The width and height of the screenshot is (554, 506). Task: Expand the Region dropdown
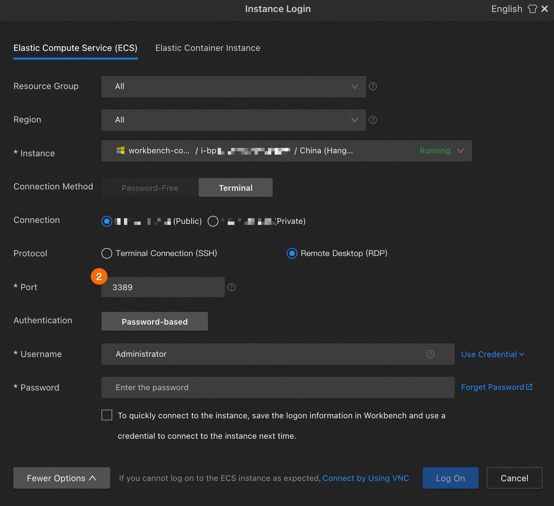(x=233, y=120)
